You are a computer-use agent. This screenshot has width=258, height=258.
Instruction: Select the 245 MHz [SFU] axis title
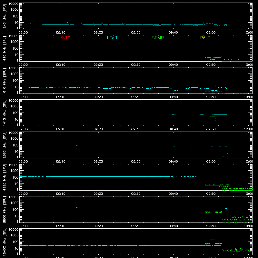5,16
